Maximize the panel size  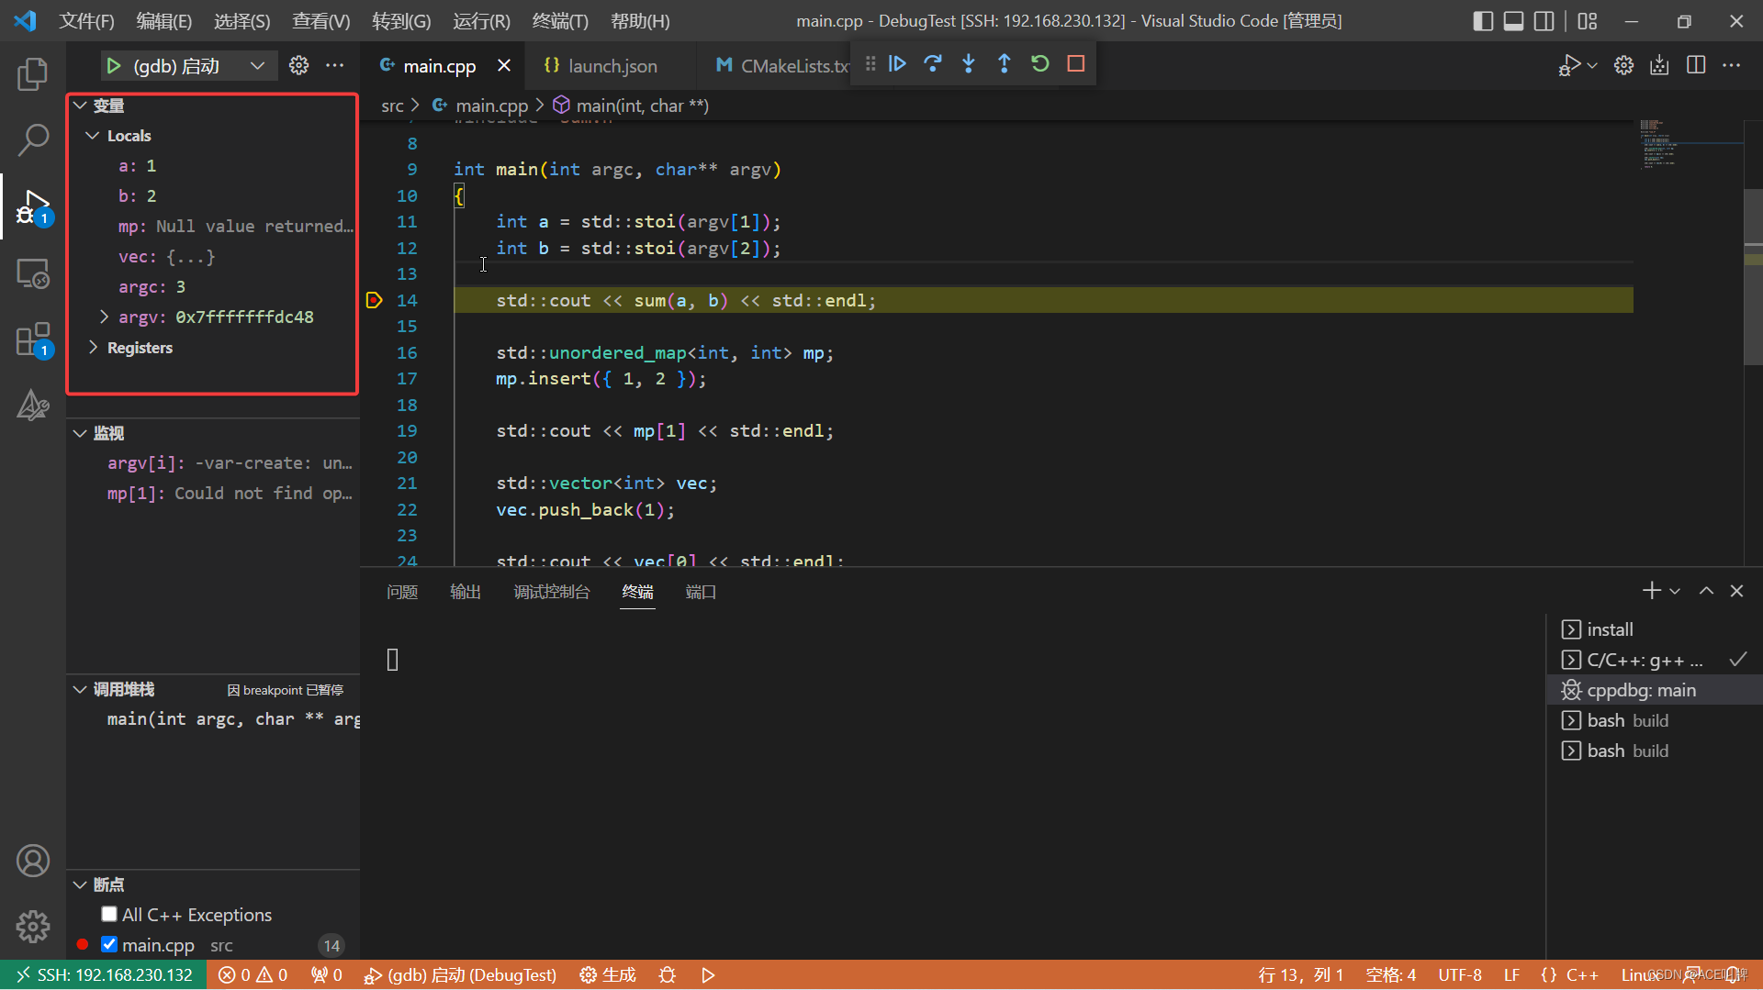(x=1706, y=591)
